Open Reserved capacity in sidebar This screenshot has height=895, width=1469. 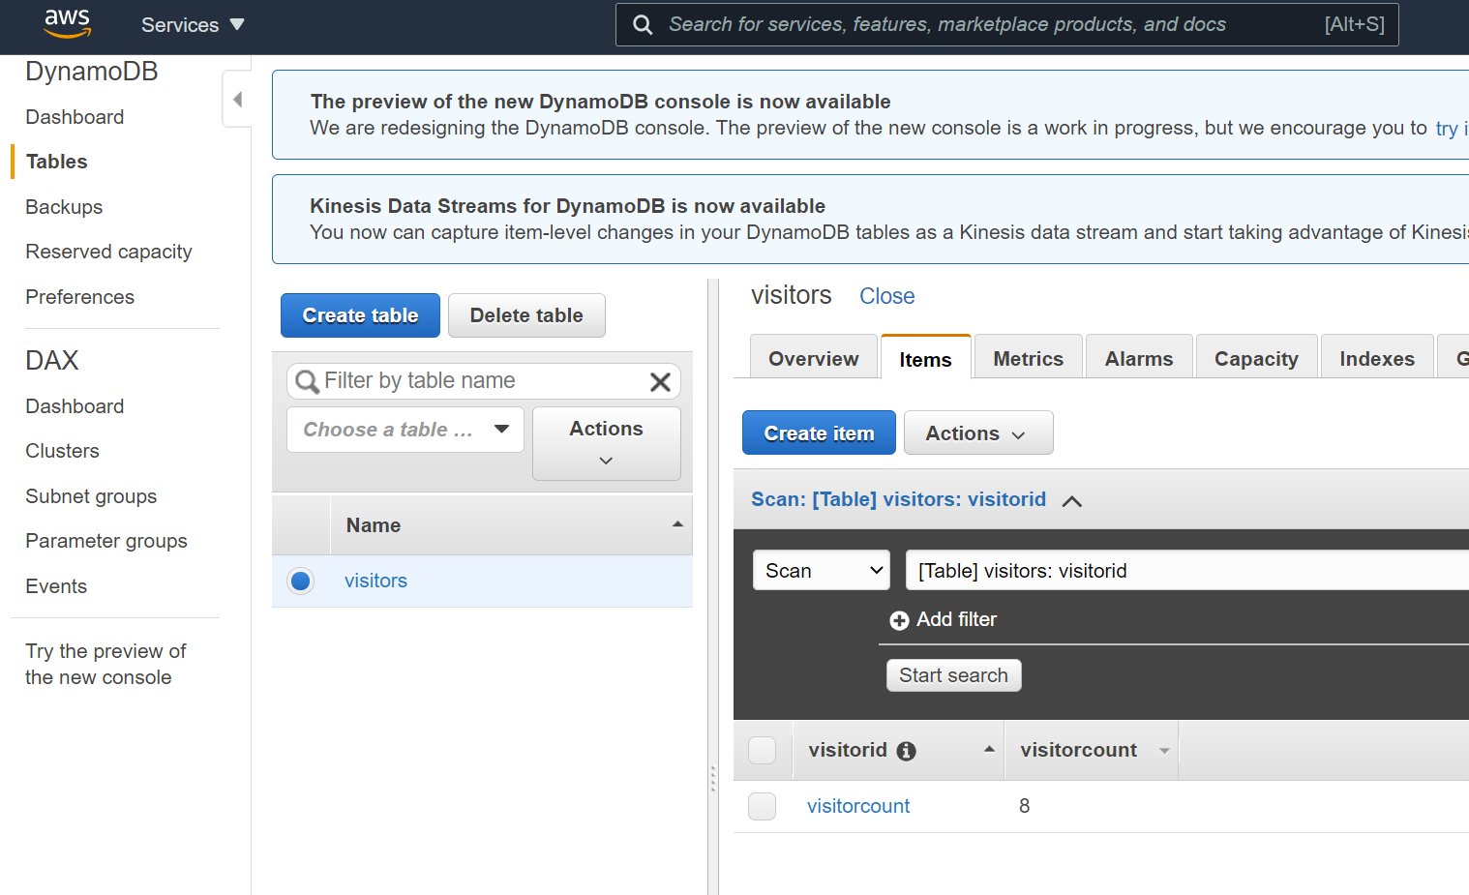(x=108, y=252)
